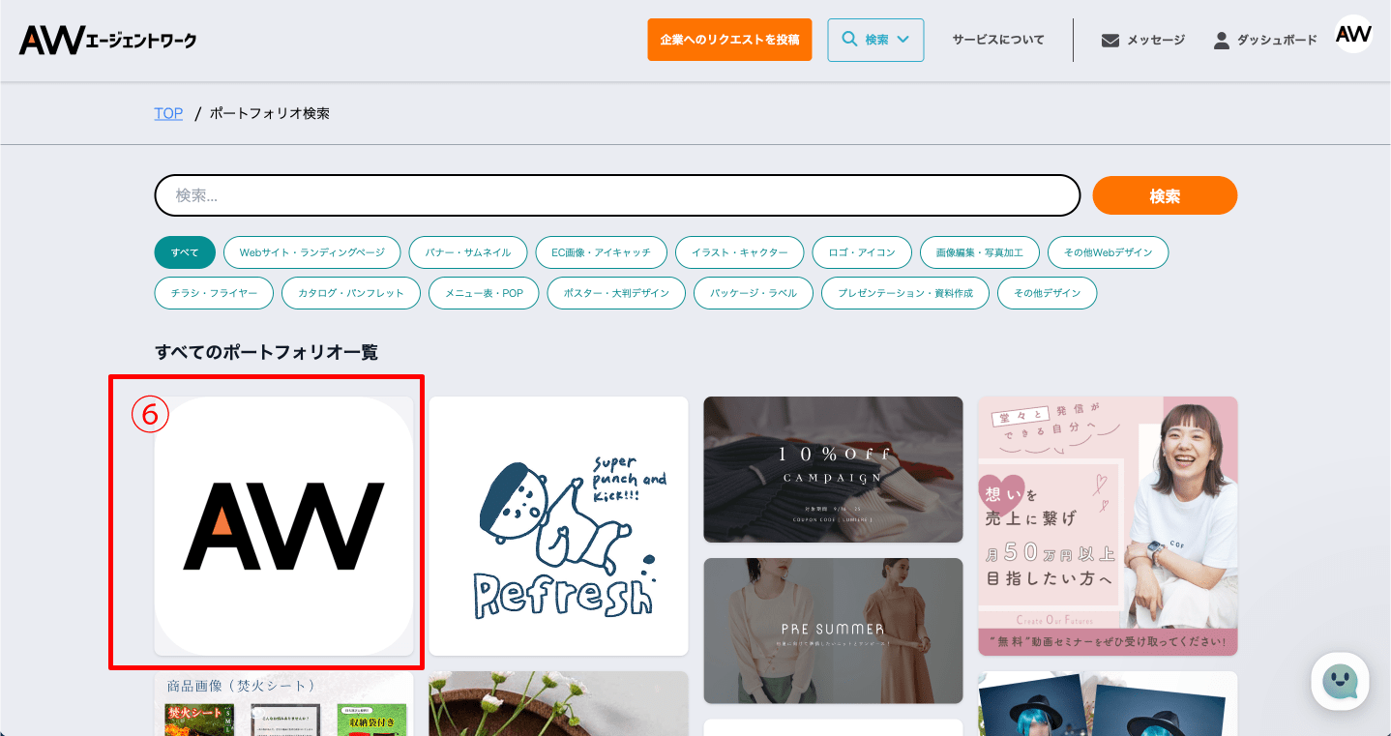
Task: Filter by チラシ・フライヤー
Action: 214,293
